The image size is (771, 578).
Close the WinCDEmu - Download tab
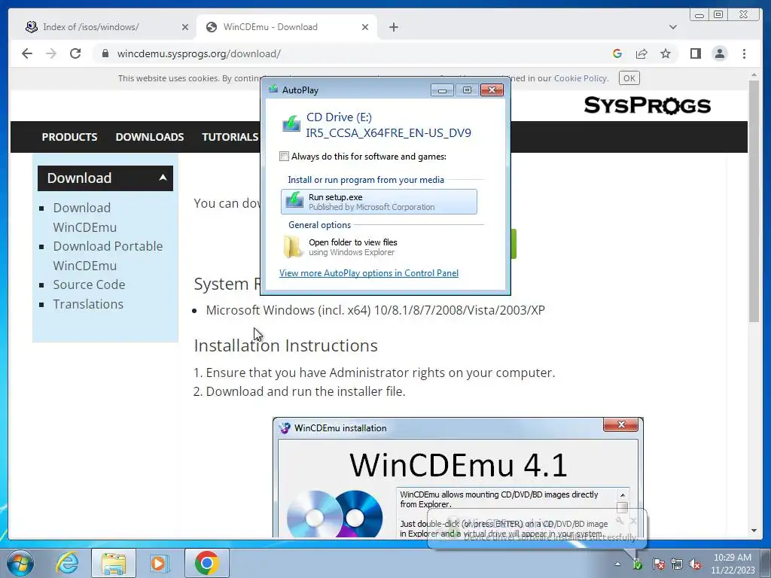tap(365, 27)
